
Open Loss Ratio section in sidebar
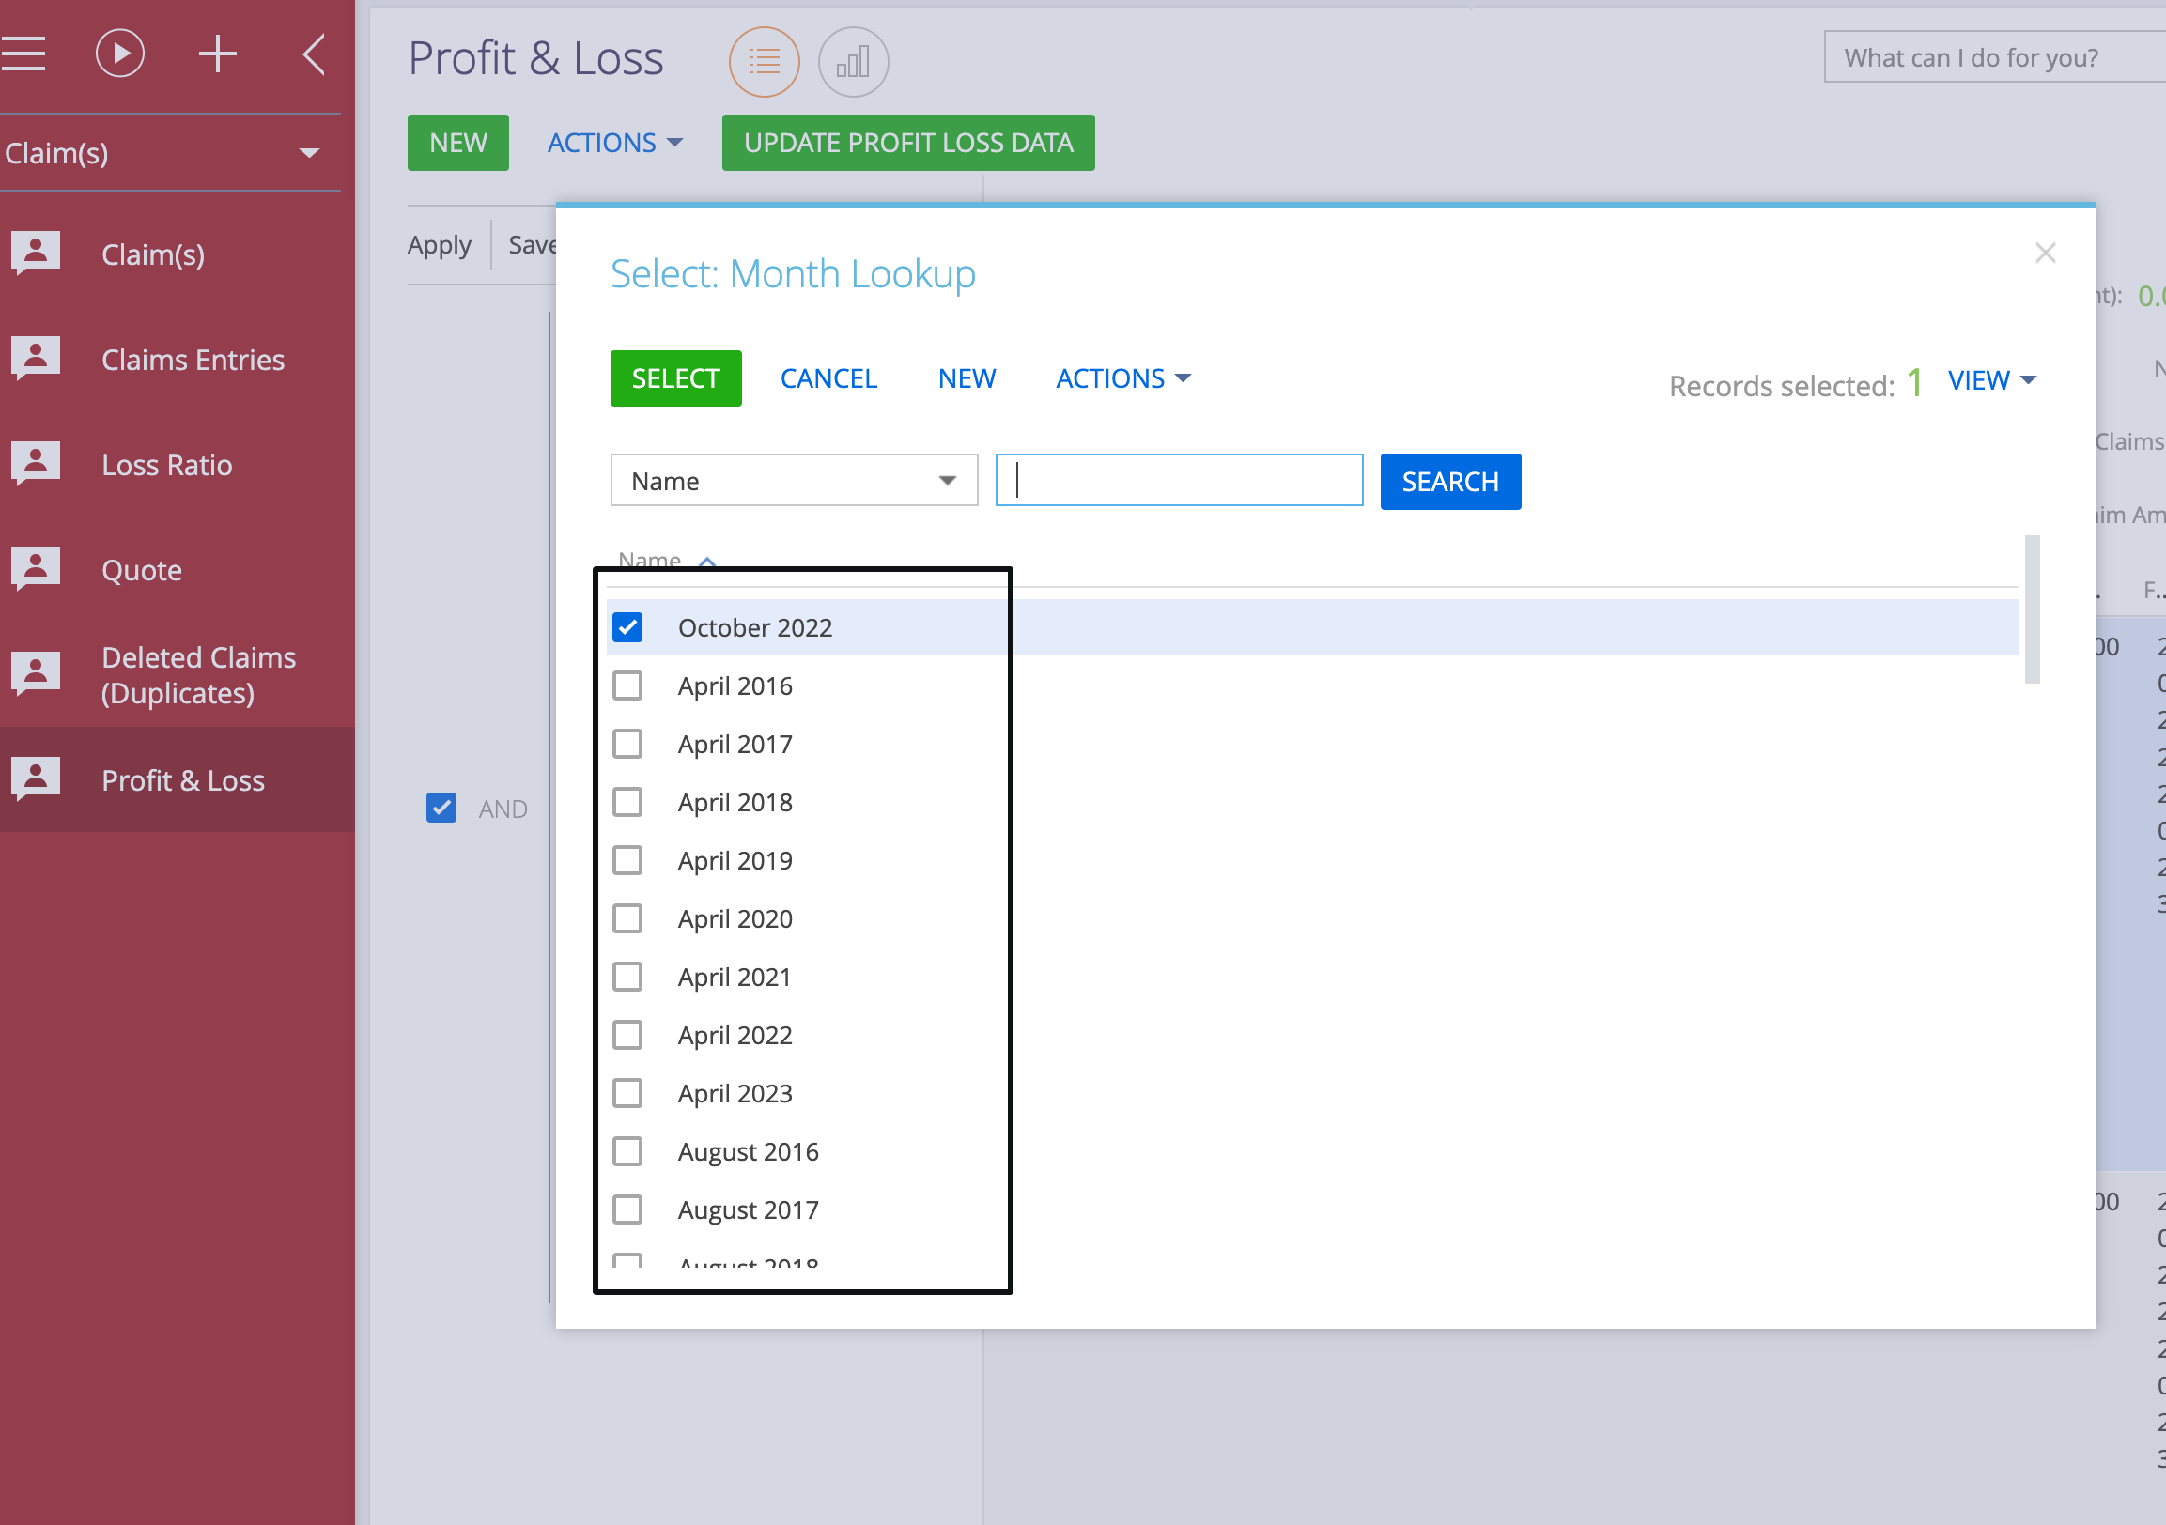(x=167, y=465)
